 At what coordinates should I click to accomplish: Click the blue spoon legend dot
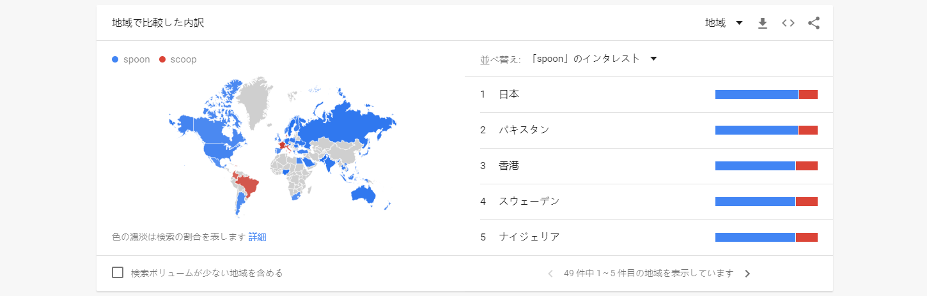[x=115, y=59]
